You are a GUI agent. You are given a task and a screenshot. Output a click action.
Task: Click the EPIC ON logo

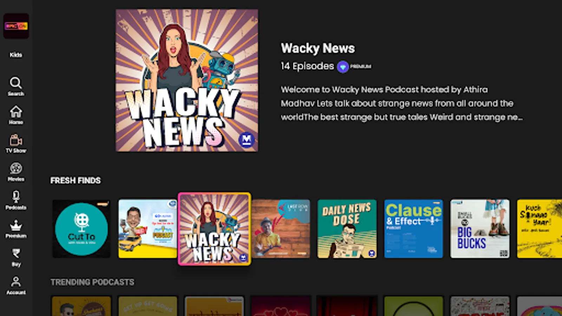click(16, 26)
